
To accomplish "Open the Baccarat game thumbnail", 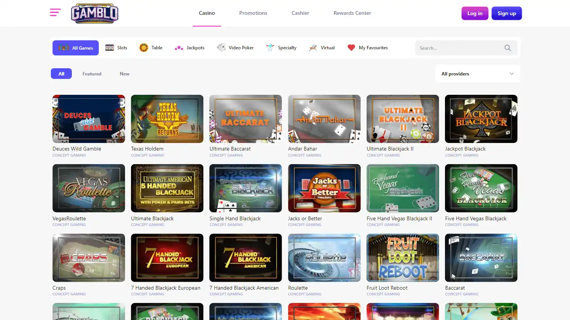I will [x=481, y=257].
